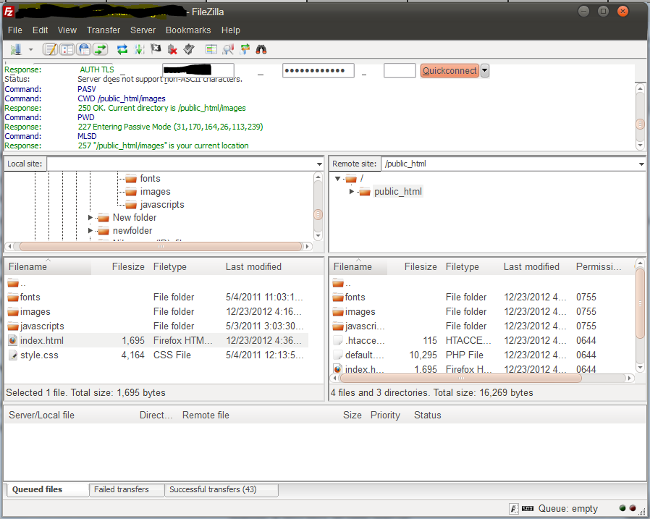Open the Remote site path dropdown
650x519 pixels.
coord(641,164)
